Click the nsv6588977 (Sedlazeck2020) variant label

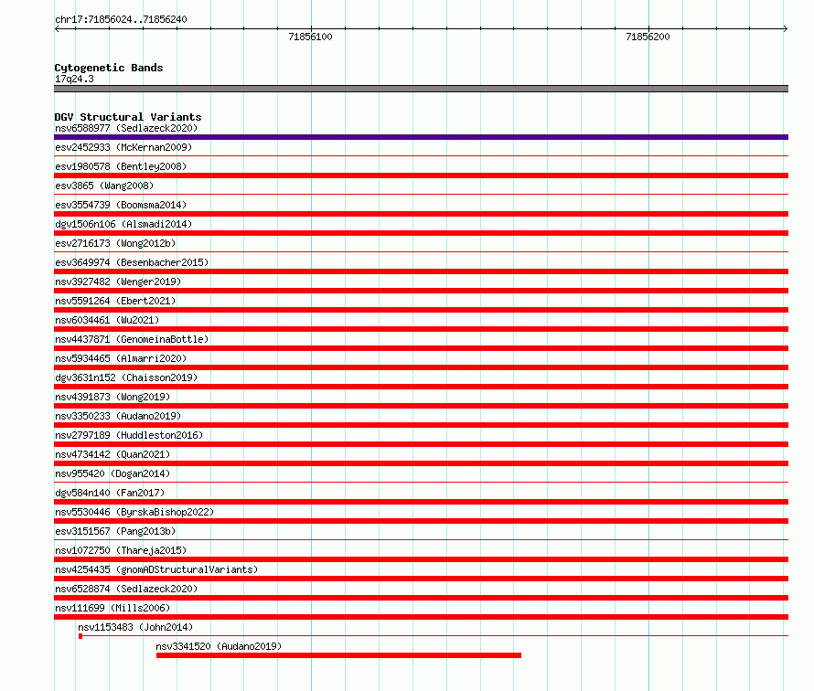click(126, 128)
